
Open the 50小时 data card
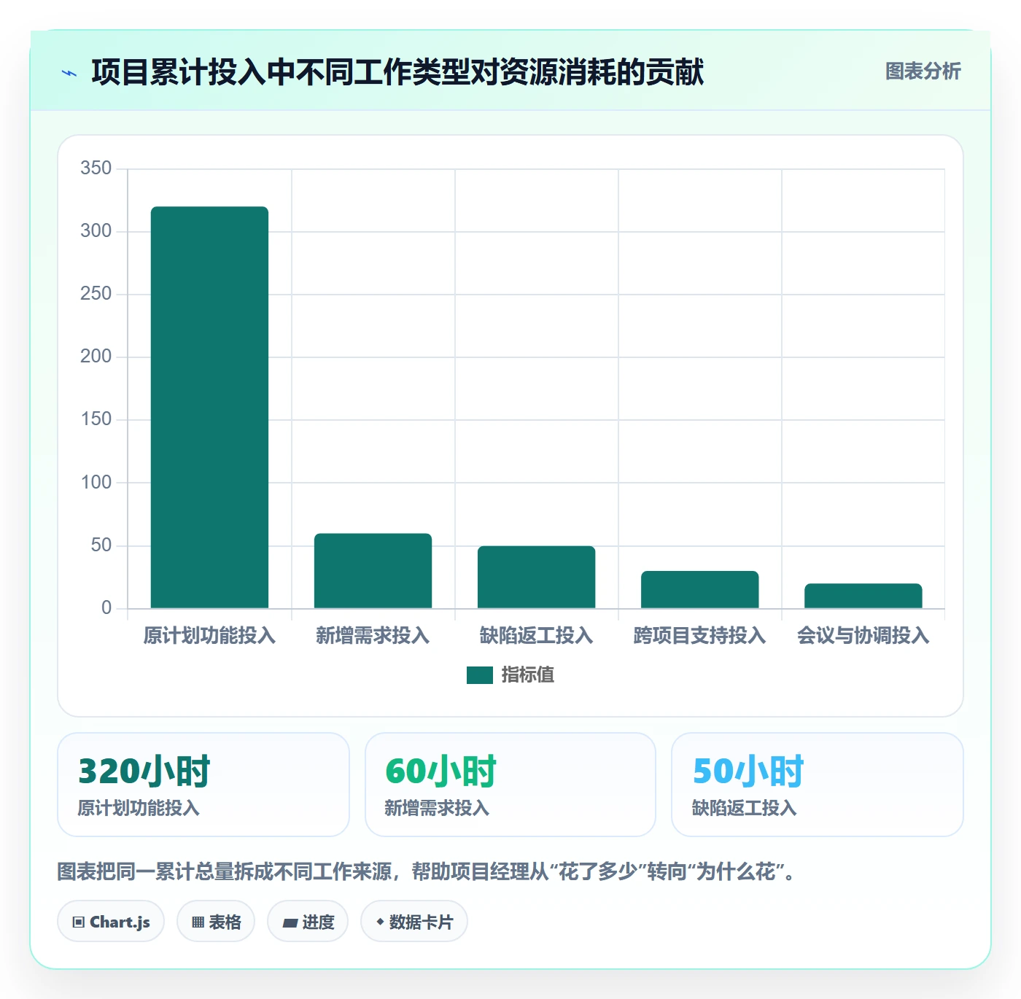pos(818,785)
